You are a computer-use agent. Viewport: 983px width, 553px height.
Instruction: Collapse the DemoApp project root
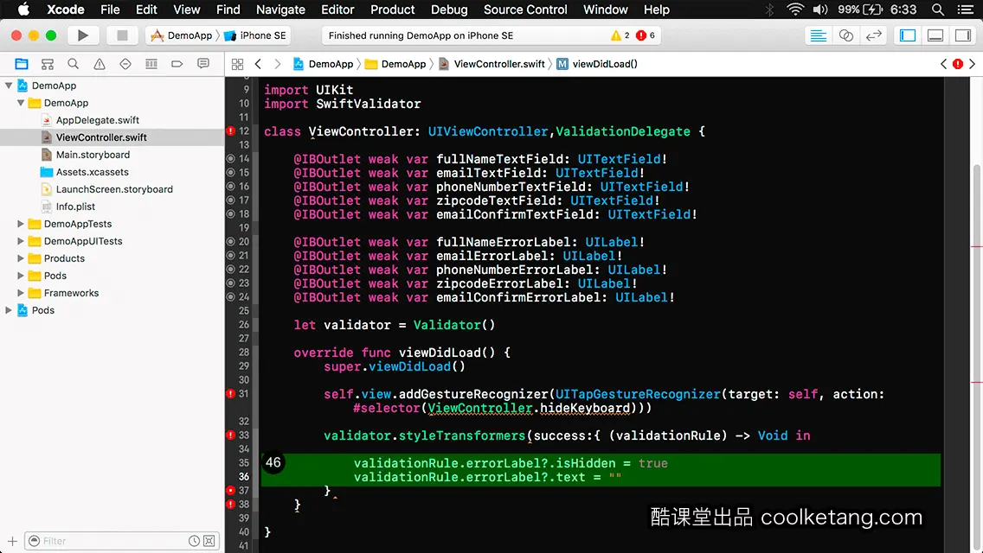9,86
